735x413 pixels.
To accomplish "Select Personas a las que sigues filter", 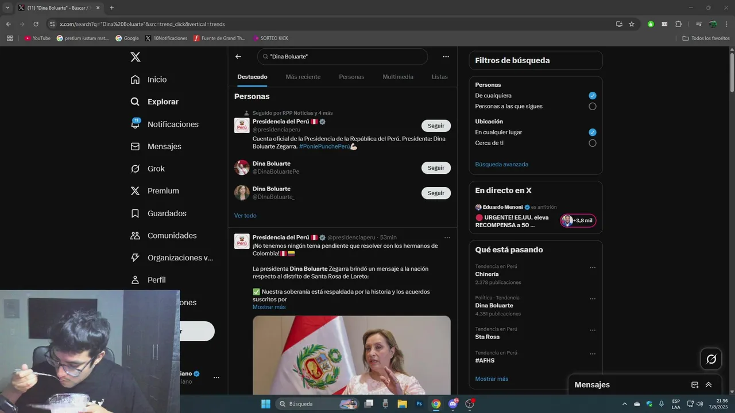I will coord(593,107).
